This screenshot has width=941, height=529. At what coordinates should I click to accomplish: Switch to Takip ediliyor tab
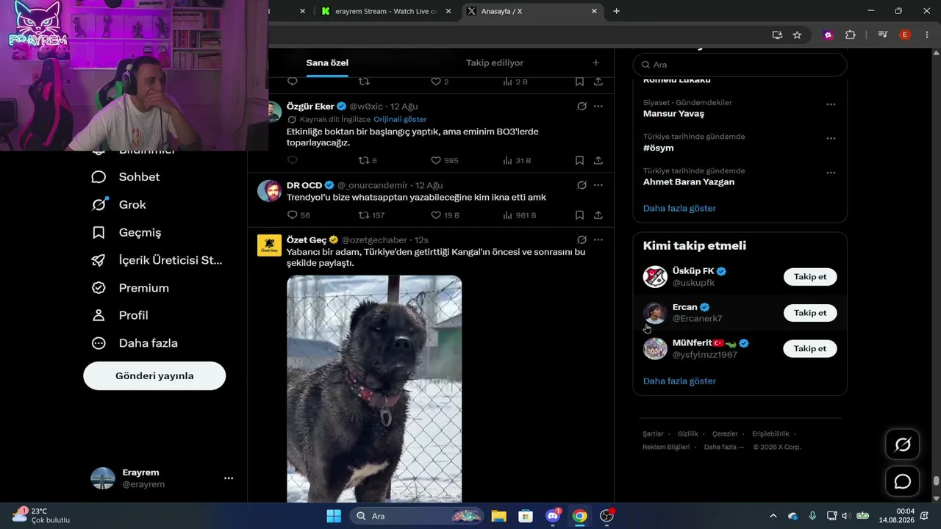coord(495,62)
